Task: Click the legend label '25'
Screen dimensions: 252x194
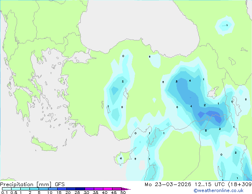Action: click(77, 192)
